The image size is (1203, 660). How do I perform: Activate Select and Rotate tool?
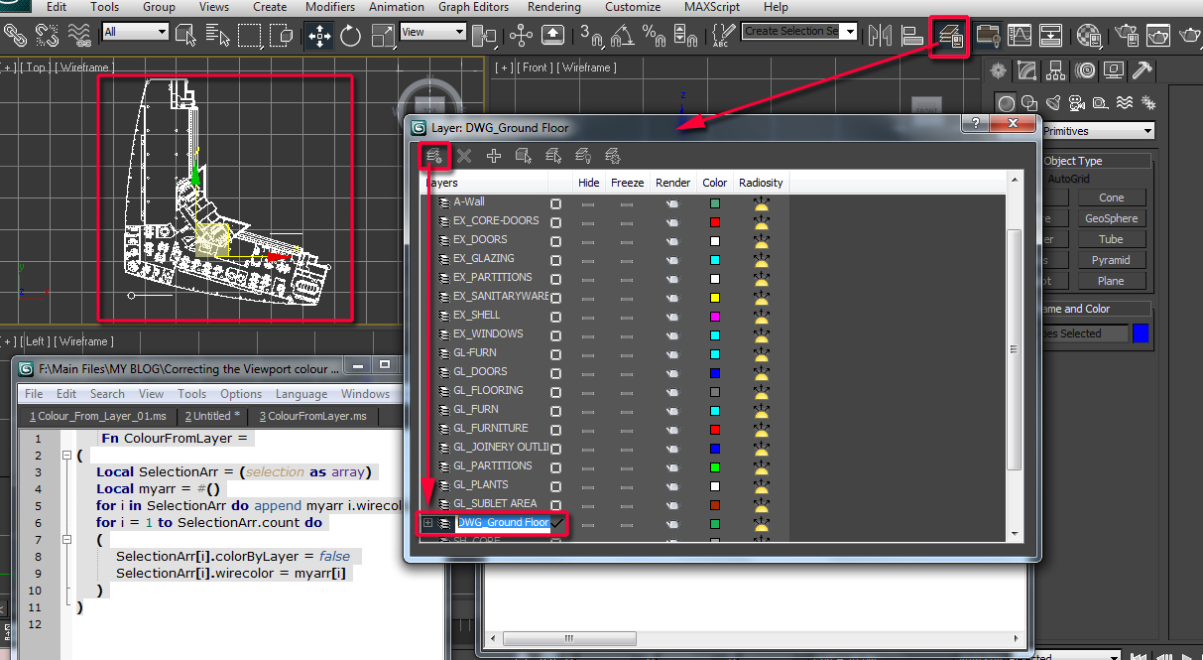(x=350, y=36)
